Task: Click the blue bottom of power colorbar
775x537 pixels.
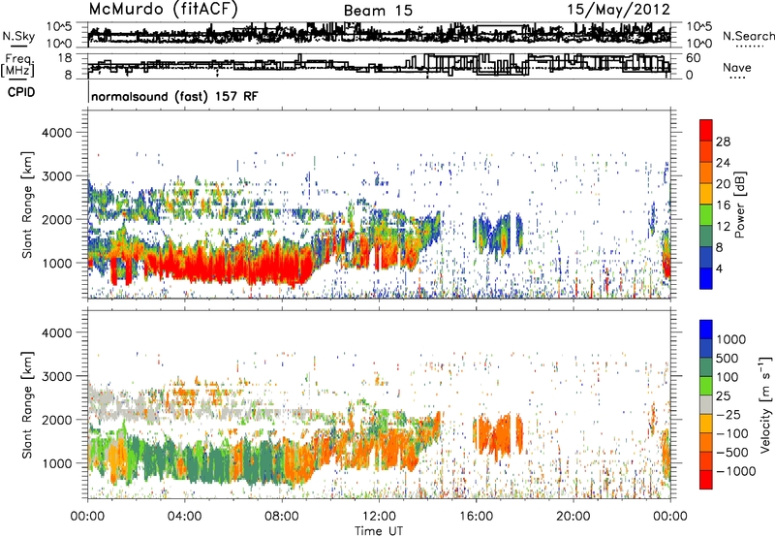Action: (706, 278)
